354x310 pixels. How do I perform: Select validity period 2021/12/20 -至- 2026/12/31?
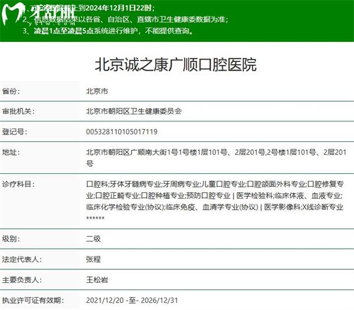pyautogui.click(x=132, y=301)
